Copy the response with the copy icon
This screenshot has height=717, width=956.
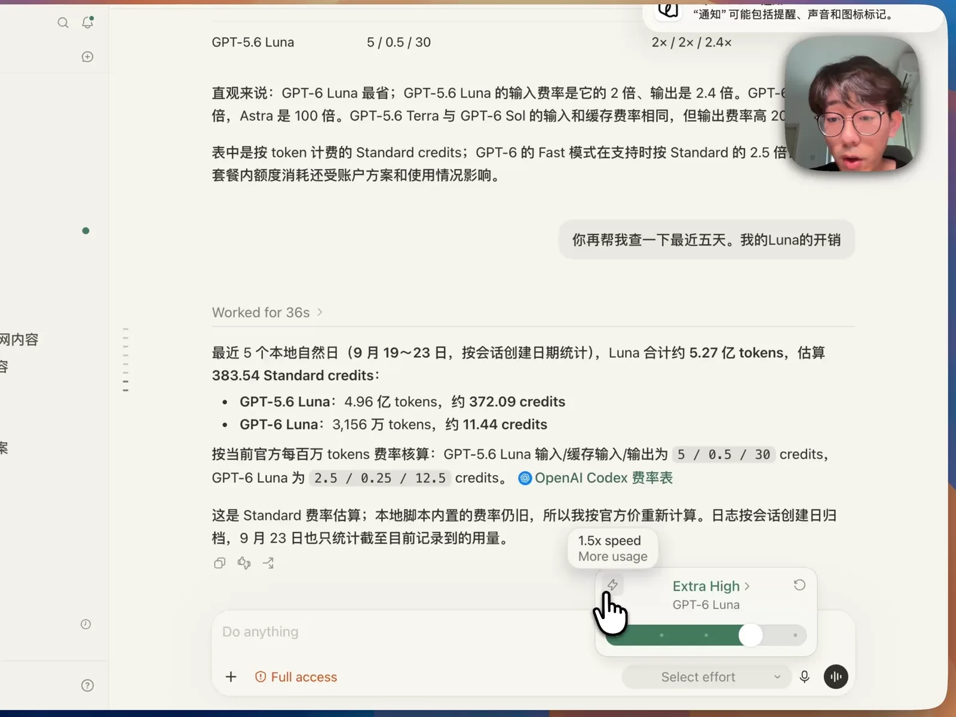tap(220, 563)
